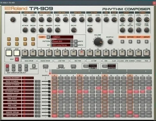Click the Bass Drum ATTACK knob
This screenshot has width=156, height=121.
(x=25, y=30)
